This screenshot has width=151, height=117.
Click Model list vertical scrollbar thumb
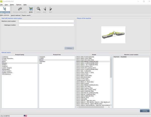(x=111, y=68)
